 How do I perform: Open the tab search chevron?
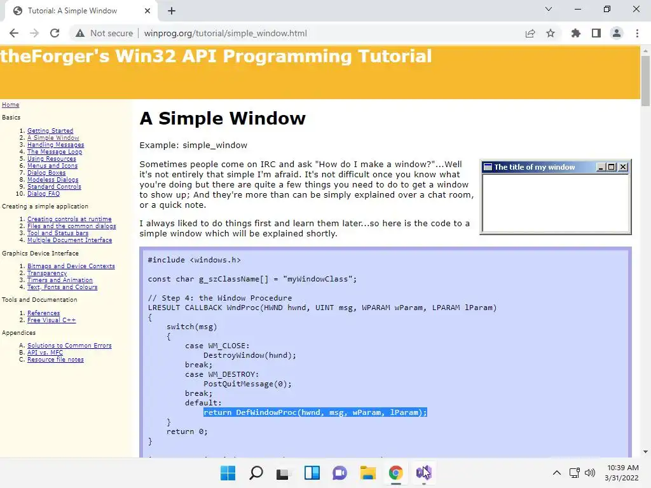pos(549,9)
